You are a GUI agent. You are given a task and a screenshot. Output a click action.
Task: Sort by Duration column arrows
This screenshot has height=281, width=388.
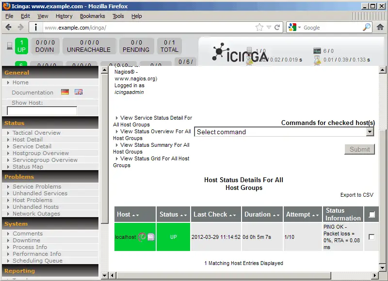click(276, 215)
